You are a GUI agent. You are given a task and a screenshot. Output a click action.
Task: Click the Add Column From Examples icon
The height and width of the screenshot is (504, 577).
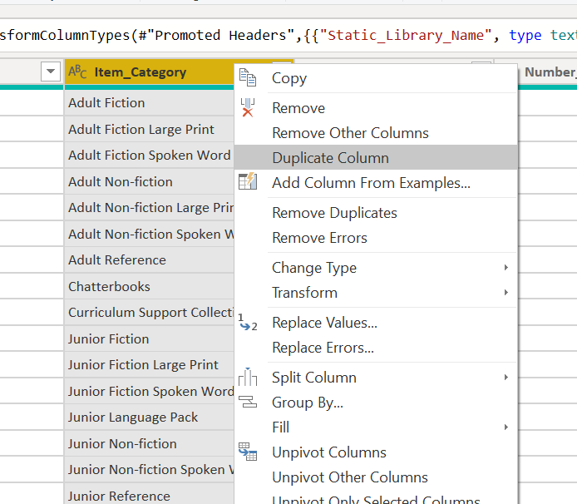click(x=248, y=181)
